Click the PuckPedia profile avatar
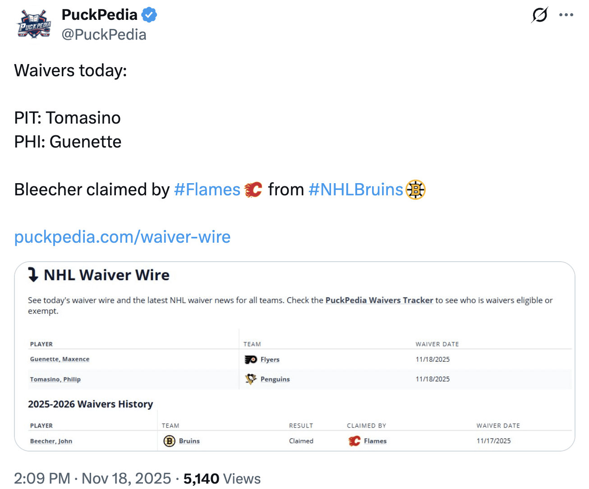Viewport: 589px width, 489px height. click(x=34, y=25)
